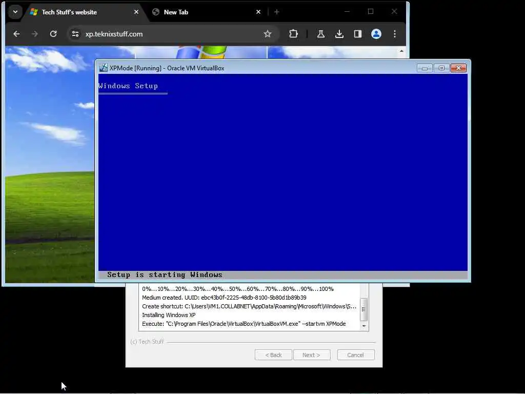
Task: Click installer log scroll down arrow
Action: tap(364, 326)
